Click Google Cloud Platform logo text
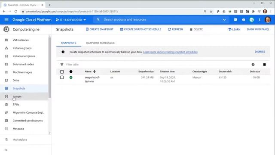The width and height of the screenshot is (275, 155). click(x=32, y=20)
